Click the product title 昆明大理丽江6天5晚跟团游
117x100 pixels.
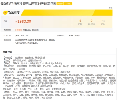click(40, 4)
